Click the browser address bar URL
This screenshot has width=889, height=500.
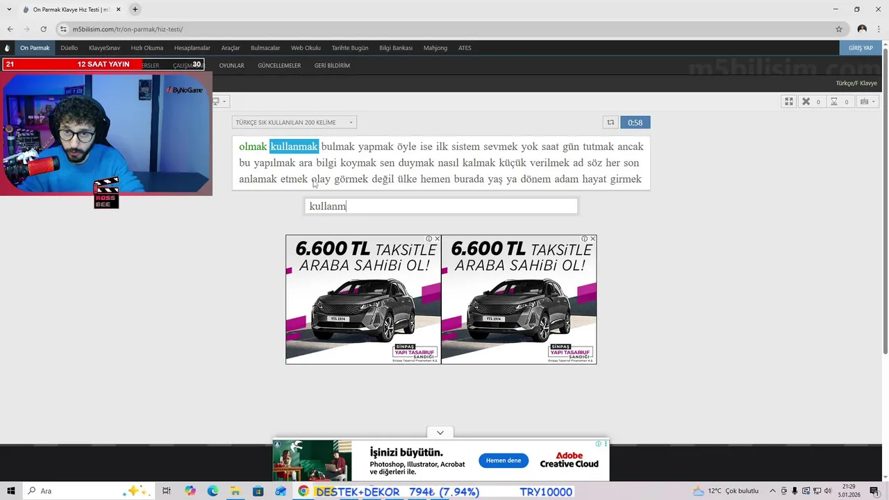click(128, 29)
